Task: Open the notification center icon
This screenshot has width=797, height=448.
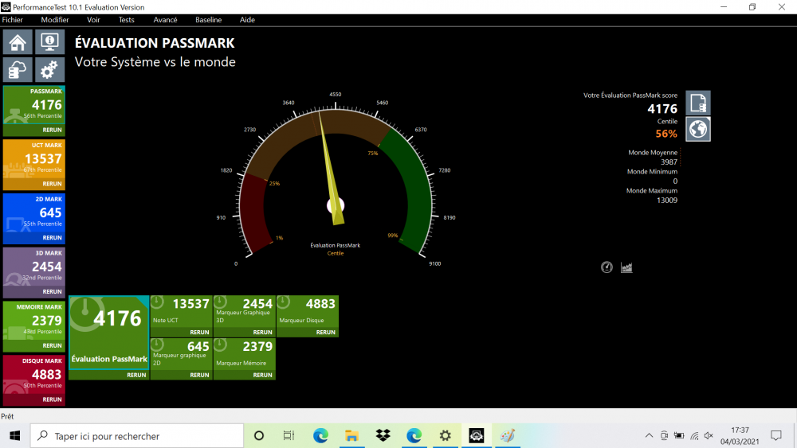Action: [x=775, y=436]
